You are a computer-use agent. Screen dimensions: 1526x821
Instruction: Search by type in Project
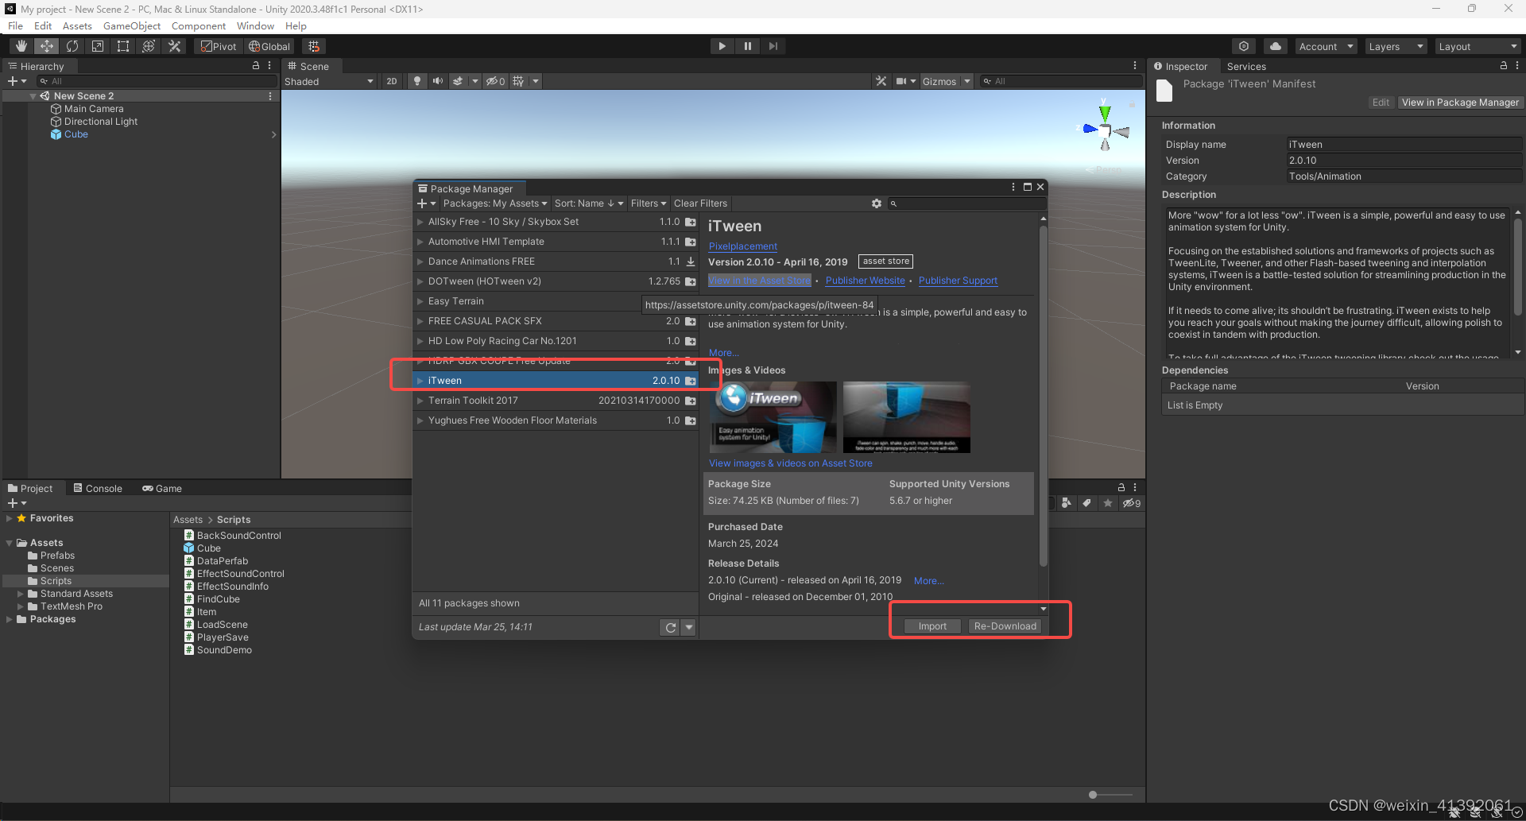(1067, 503)
